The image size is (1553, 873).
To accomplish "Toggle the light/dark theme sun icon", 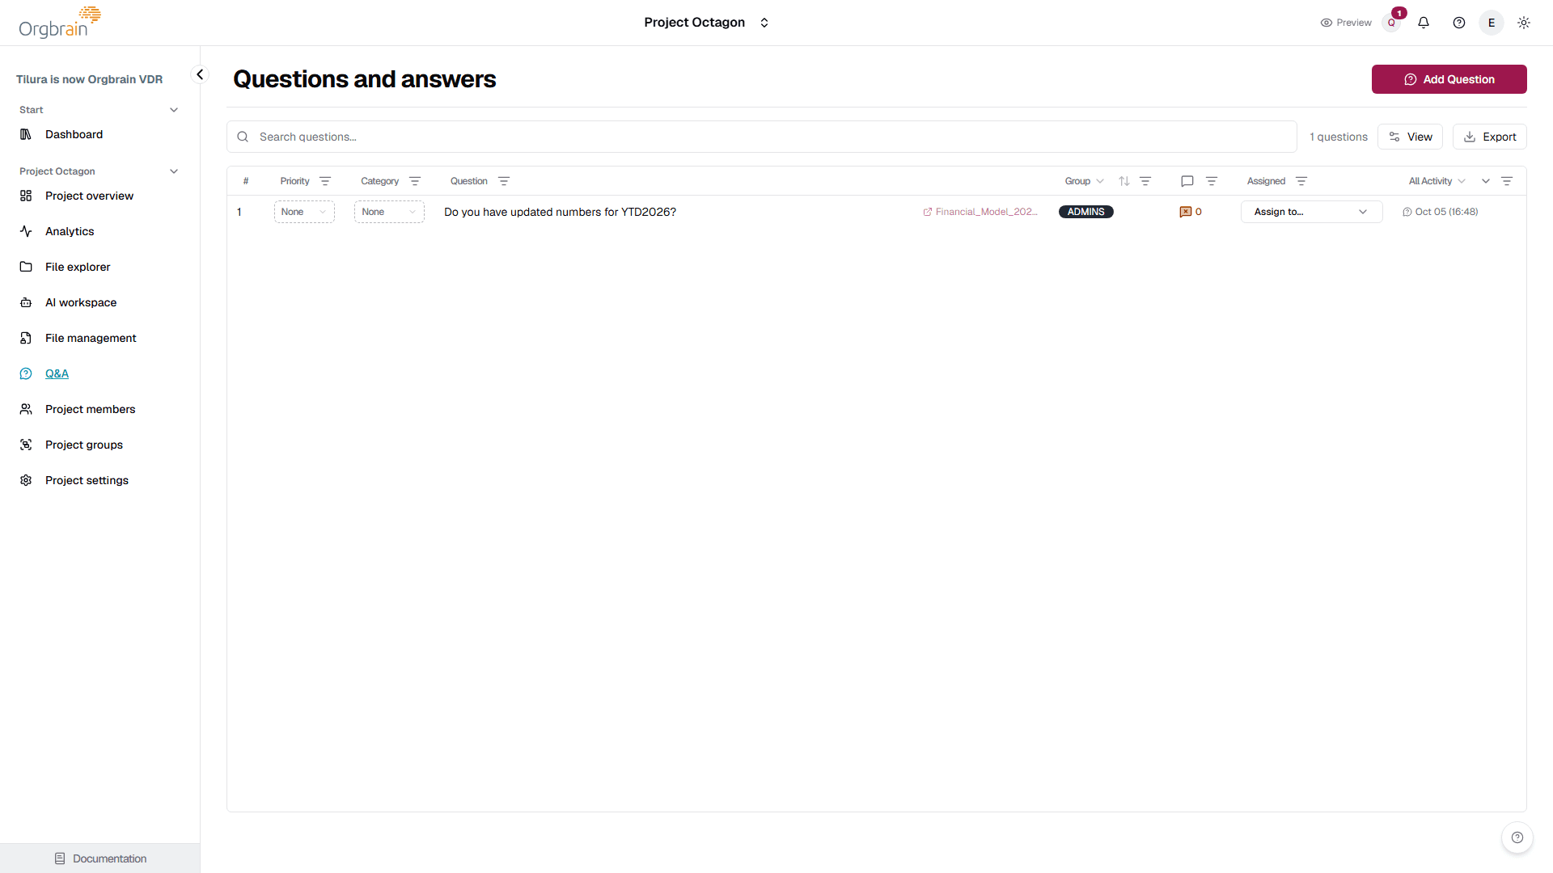I will coord(1524,23).
